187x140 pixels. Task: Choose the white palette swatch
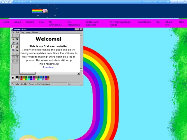(17, 79)
